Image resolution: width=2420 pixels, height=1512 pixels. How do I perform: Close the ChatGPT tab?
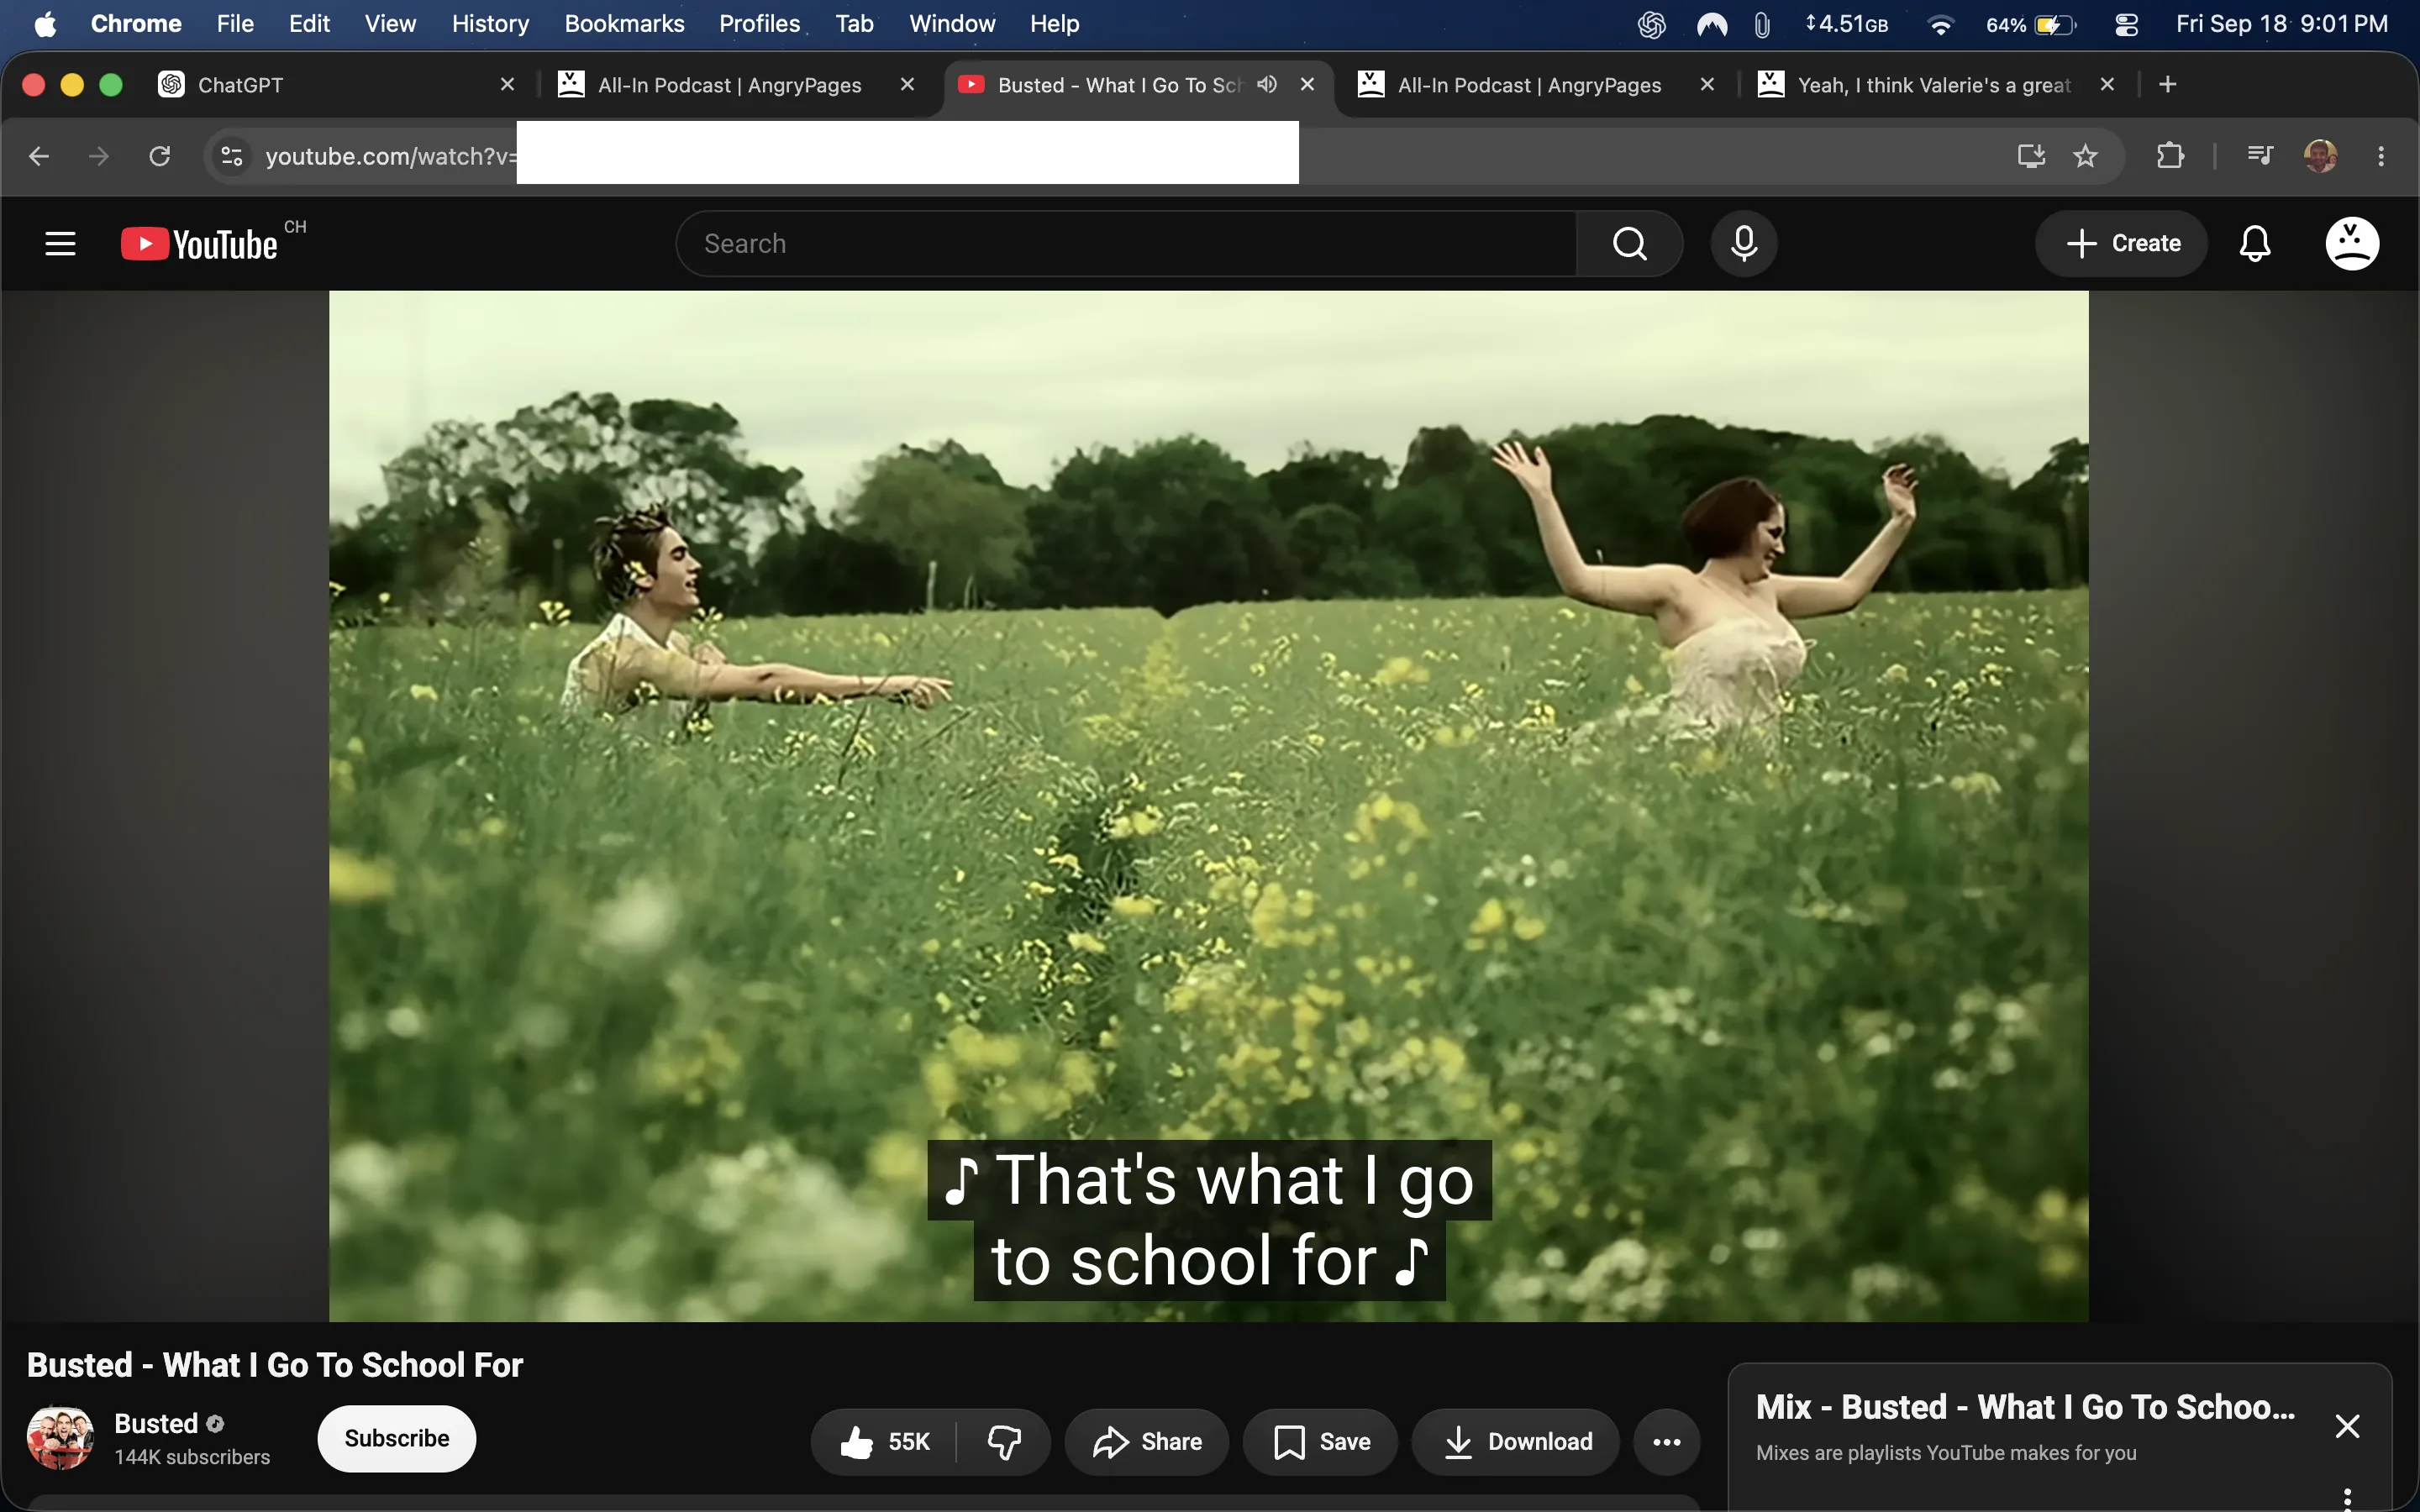507,84
